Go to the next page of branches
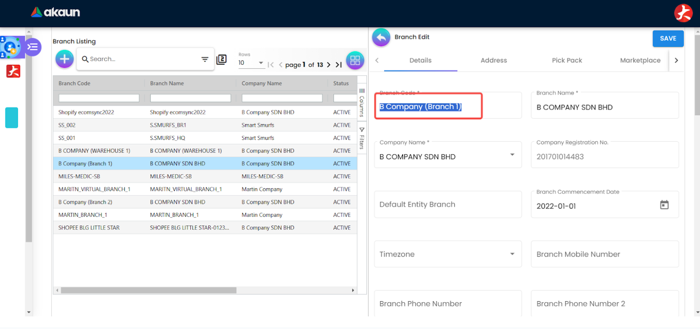 329,64
